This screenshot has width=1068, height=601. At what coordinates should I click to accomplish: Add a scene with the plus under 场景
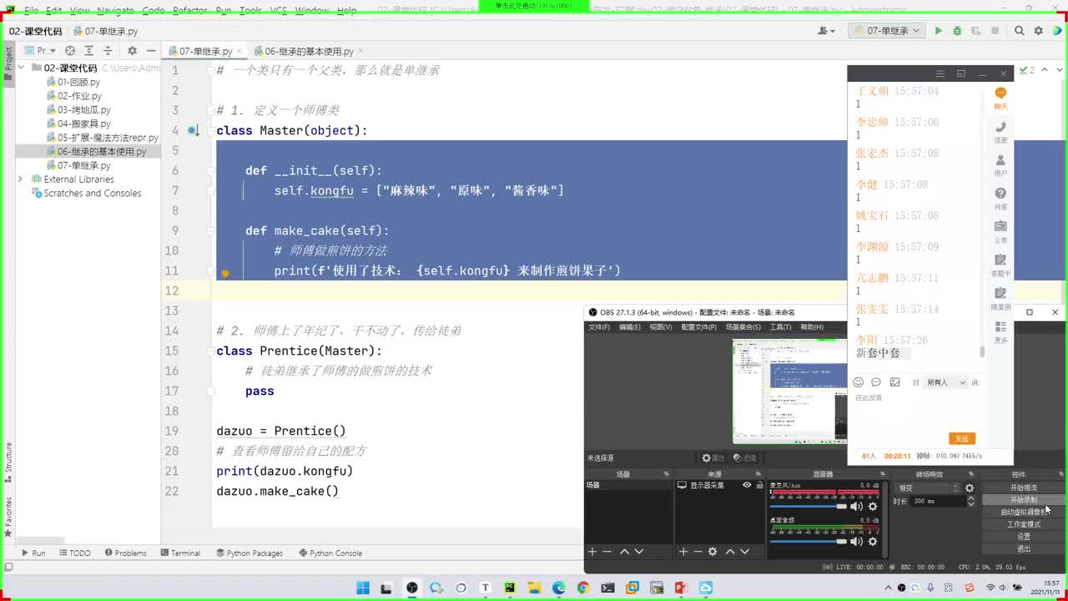click(x=592, y=552)
